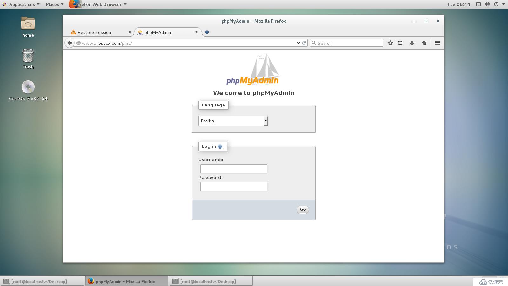Close the Firefox window
The height and width of the screenshot is (286, 508).
[x=438, y=21]
